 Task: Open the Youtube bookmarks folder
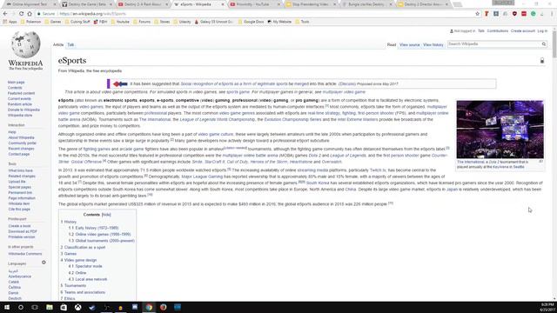(120, 22)
